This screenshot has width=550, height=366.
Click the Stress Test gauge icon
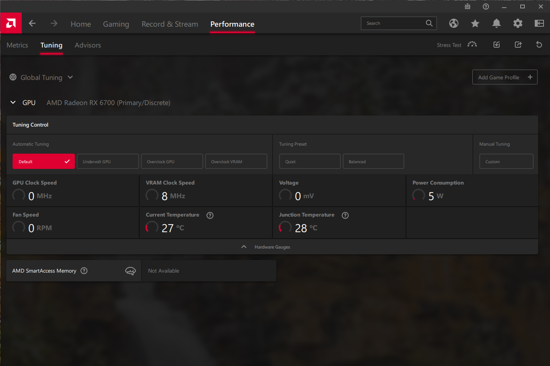(472, 44)
